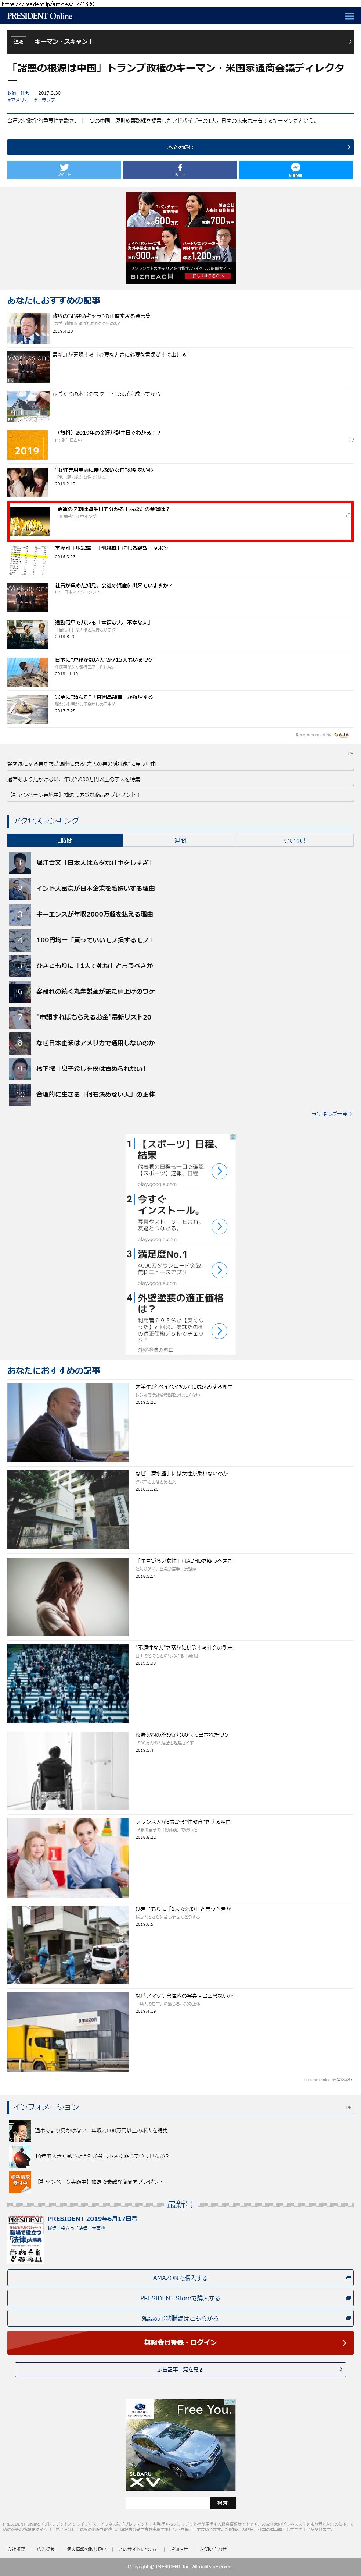Open the 連載 badge in banner

(18, 42)
